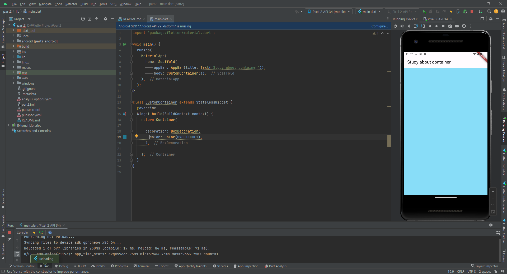Expand the android [part2_android] folder
Screen dimensions: 507x274
13,41
